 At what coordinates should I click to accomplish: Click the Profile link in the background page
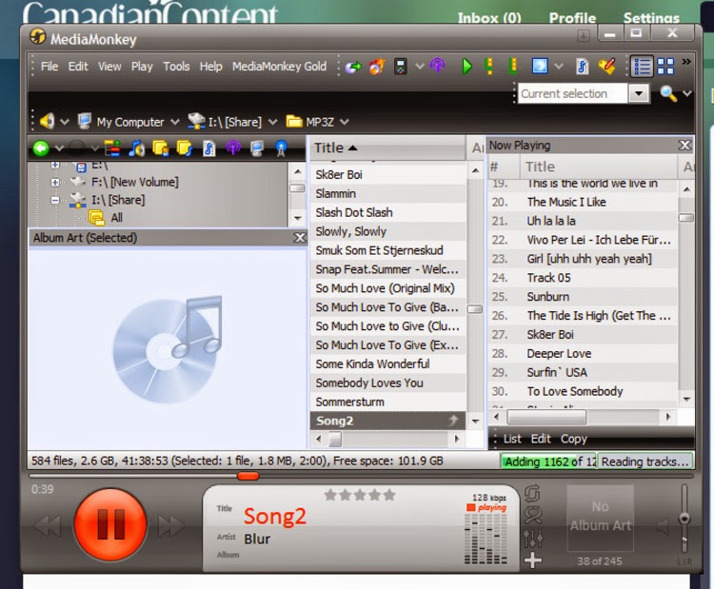[x=572, y=18]
